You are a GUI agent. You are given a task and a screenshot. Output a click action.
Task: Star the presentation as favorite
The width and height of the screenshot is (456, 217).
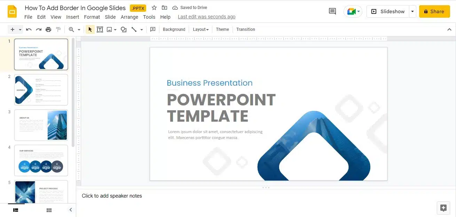click(154, 7)
